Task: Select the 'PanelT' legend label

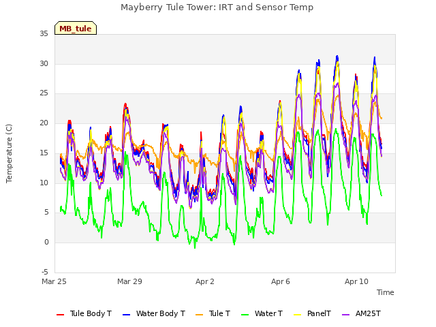Action: pos(319,313)
